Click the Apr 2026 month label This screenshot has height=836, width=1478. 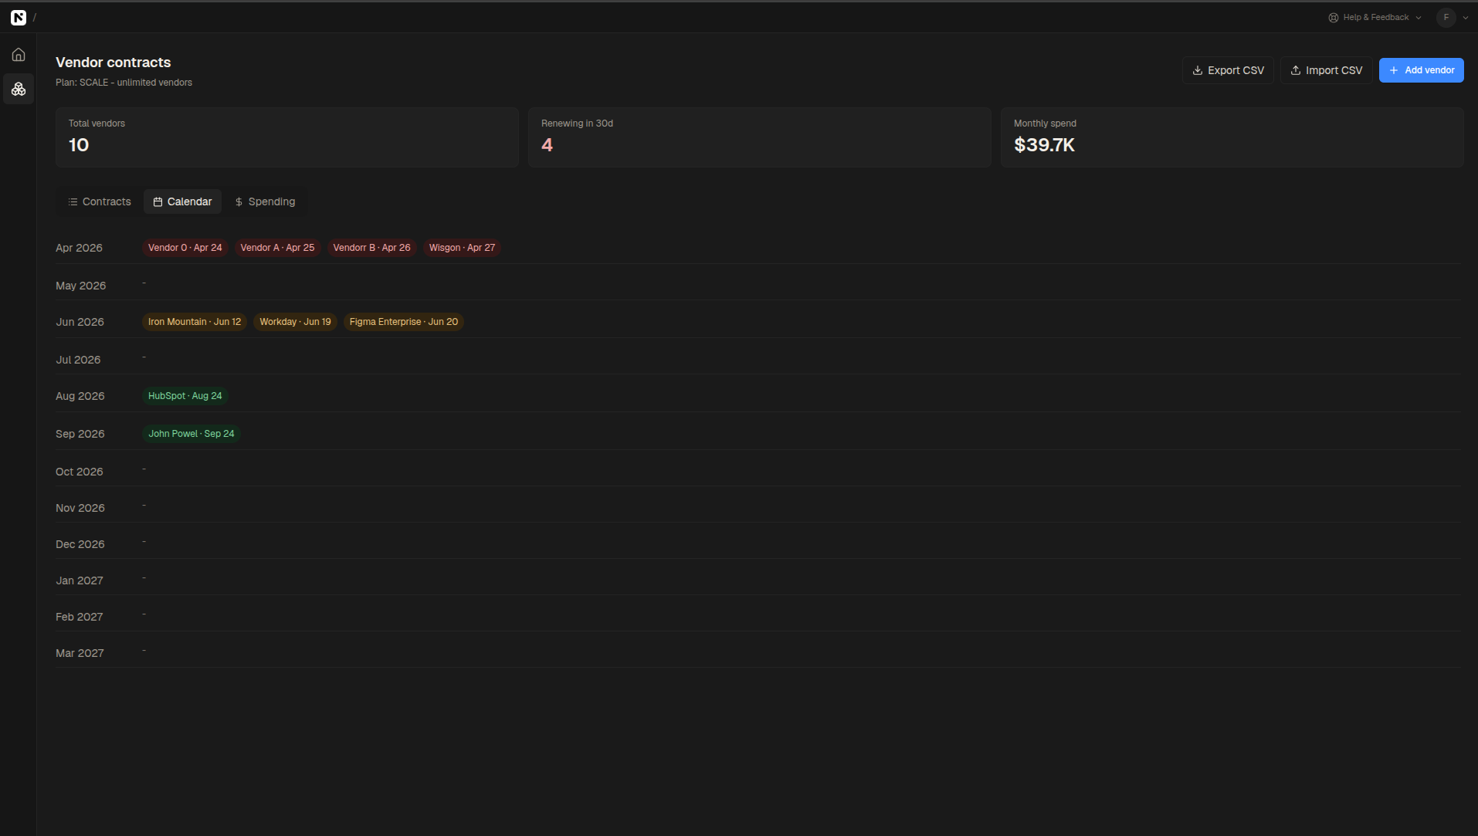pyautogui.click(x=79, y=248)
